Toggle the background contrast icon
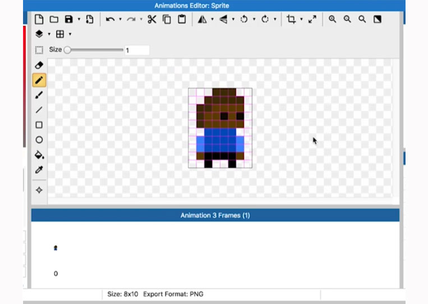This screenshot has height=304, width=428. pos(378,20)
